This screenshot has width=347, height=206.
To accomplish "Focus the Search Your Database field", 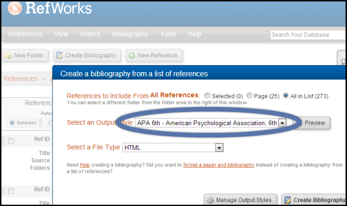I will coord(308,35).
